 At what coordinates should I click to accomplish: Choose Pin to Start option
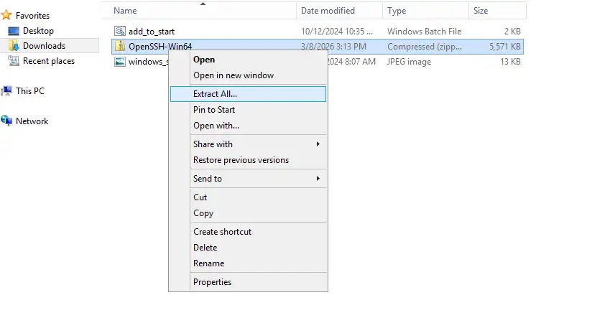(x=214, y=110)
